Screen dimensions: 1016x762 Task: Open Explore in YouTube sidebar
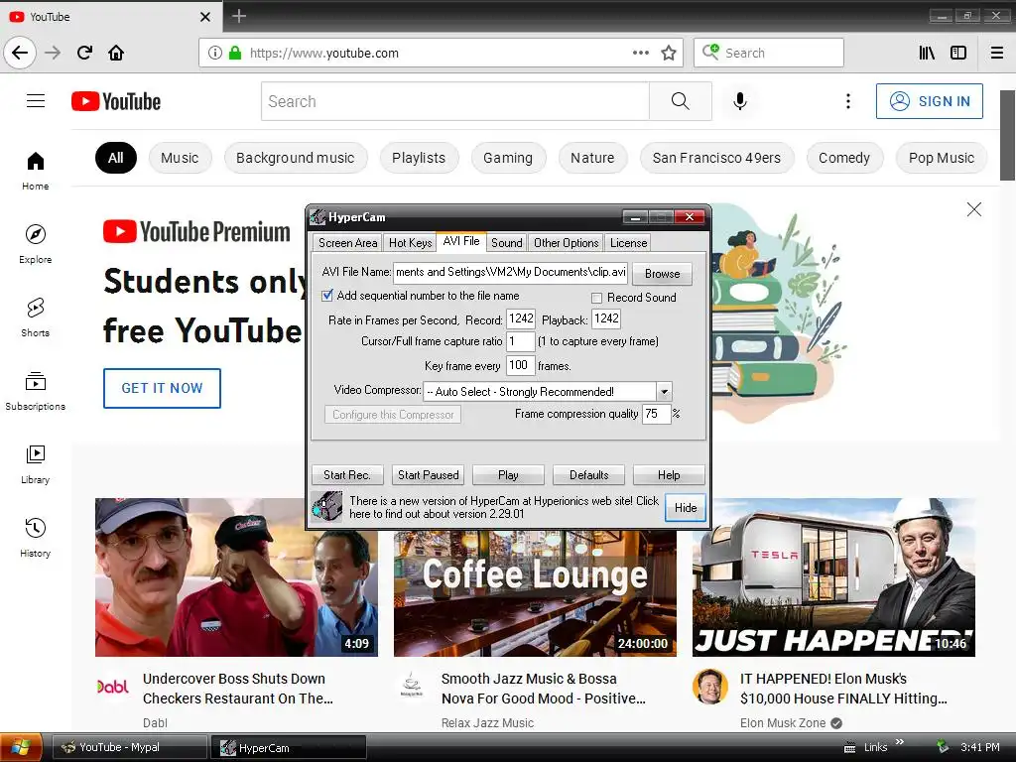(x=36, y=244)
